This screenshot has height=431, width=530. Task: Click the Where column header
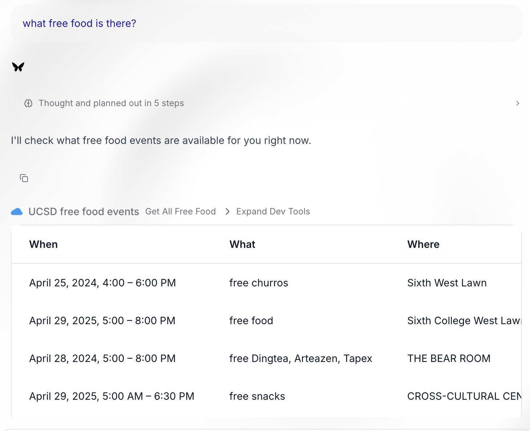pyautogui.click(x=423, y=244)
